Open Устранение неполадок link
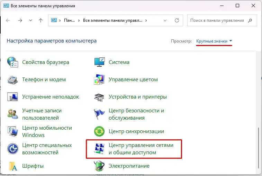Image resolution: width=262 pixels, height=176 pixels. point(51,97)
